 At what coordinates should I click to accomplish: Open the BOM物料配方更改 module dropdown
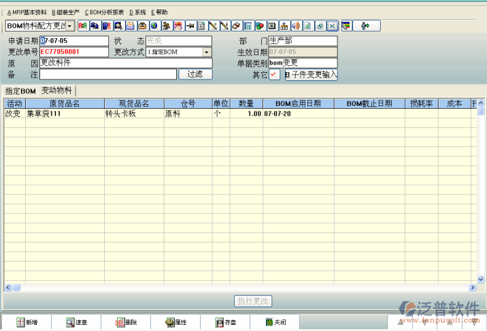(x=70, y=26)
